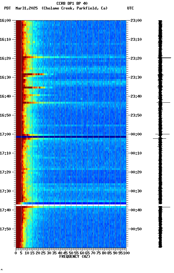Click the location text '(Cholame Creek, Parkfield, Ca)'
174x273 pixels.
coord(74,8)
